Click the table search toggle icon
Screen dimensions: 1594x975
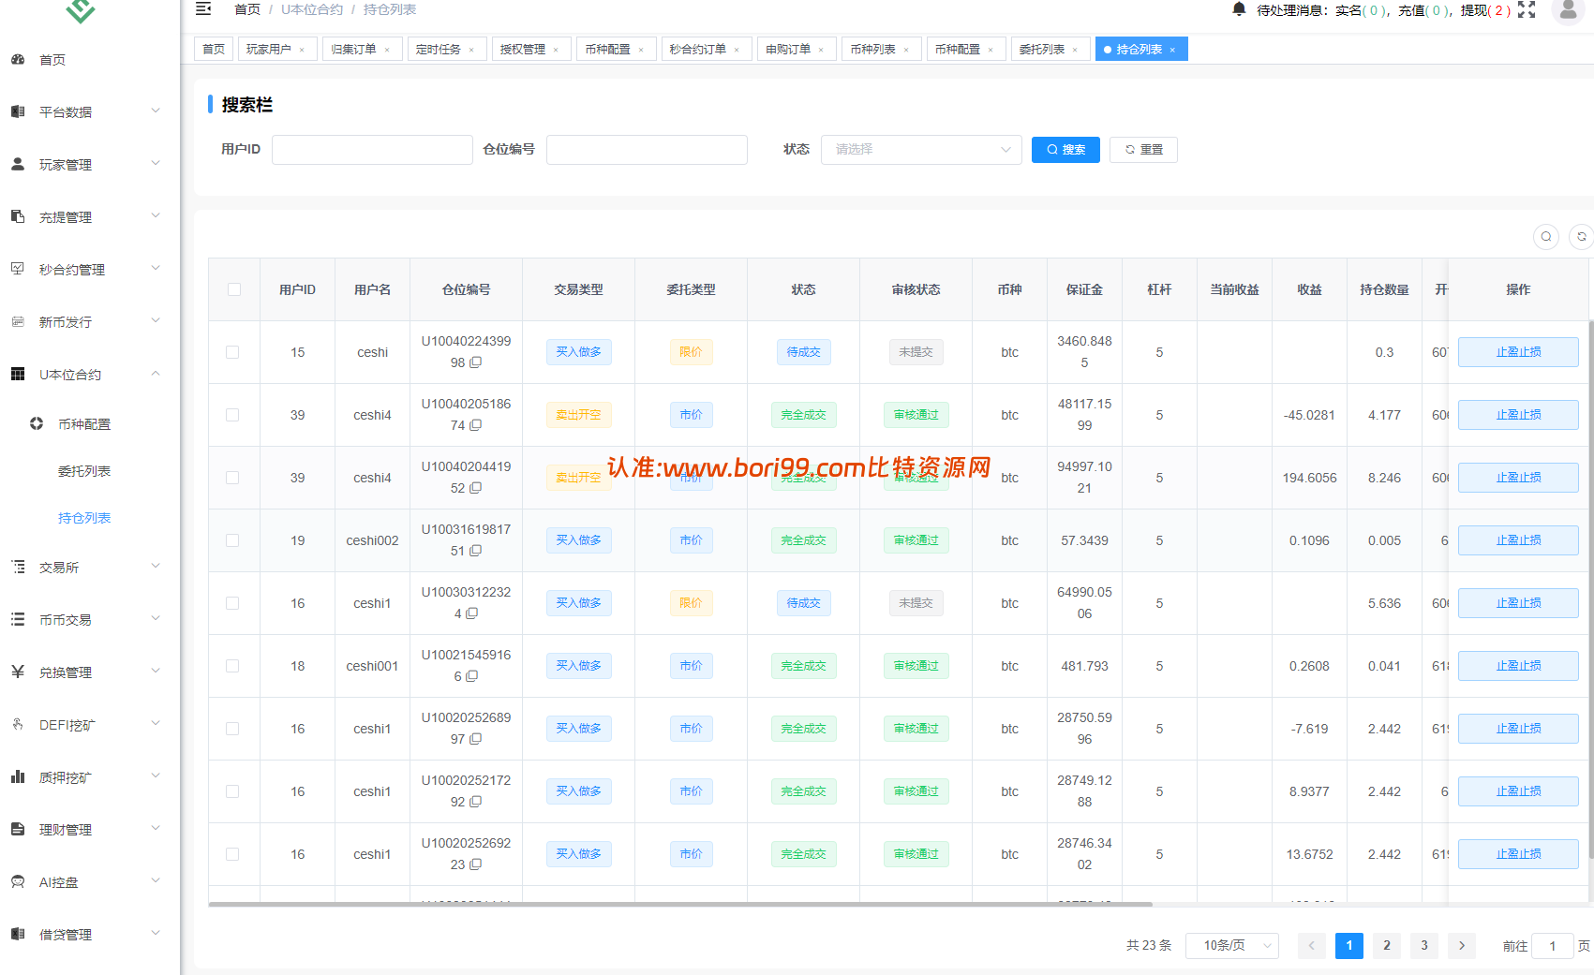[1546, 237]
